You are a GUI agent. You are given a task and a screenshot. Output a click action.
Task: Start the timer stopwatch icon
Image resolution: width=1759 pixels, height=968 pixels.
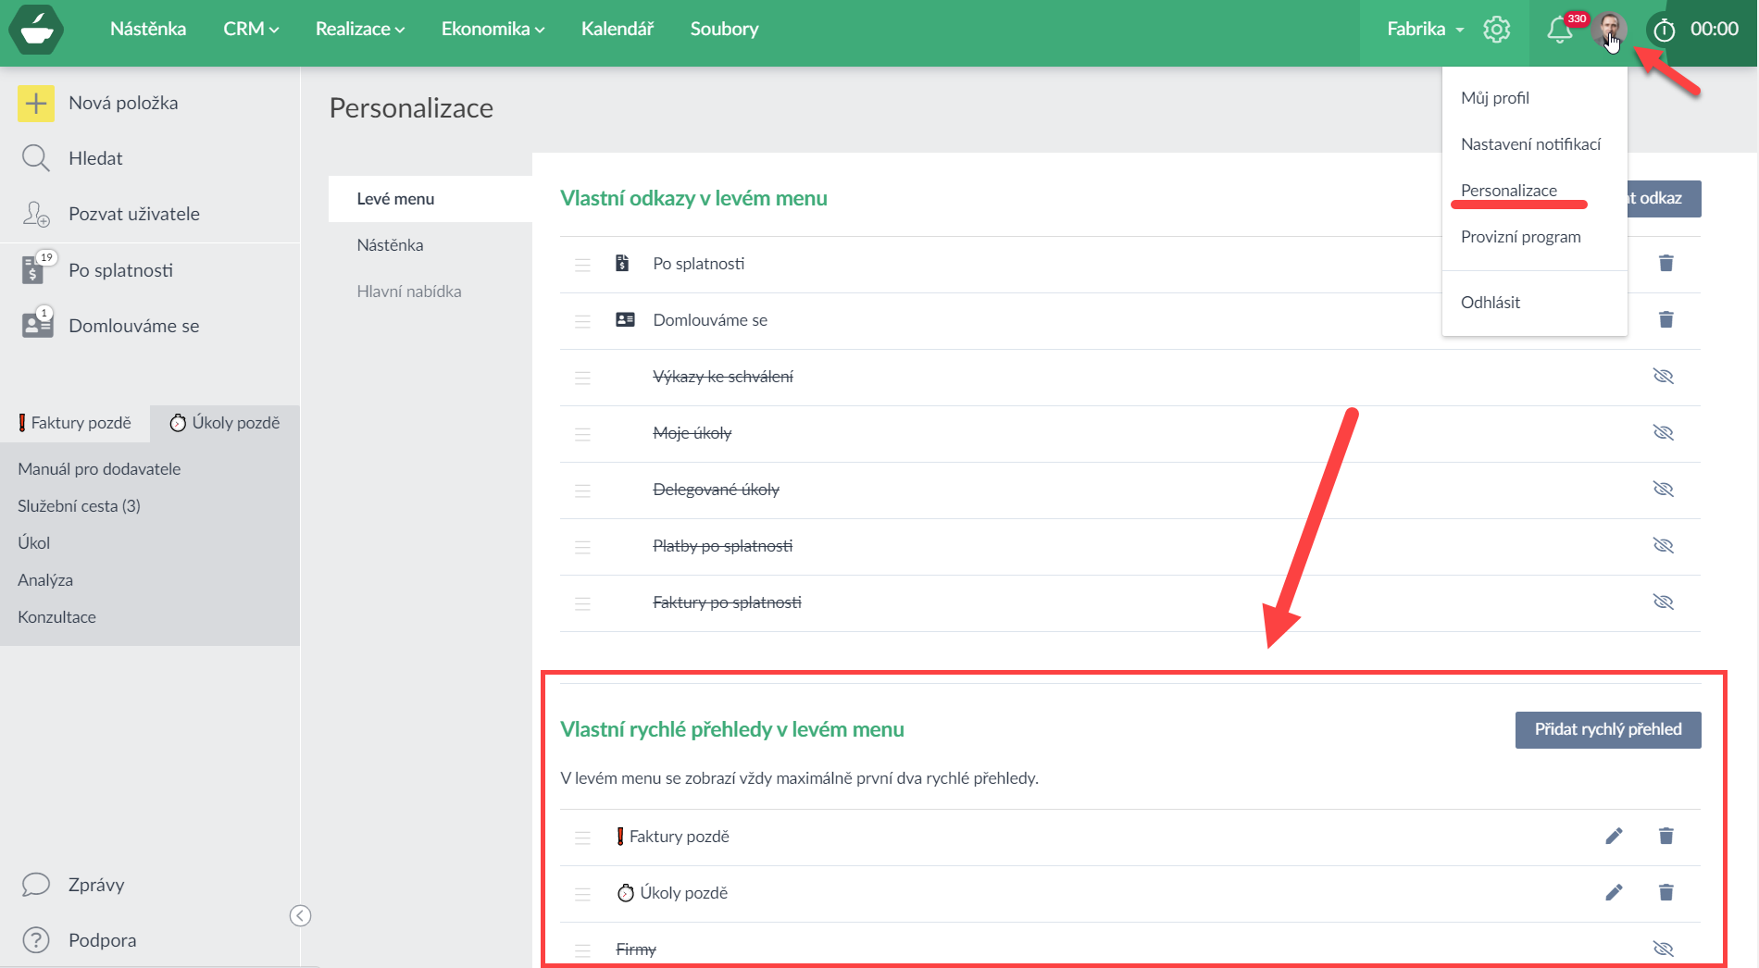(1664, 31)
